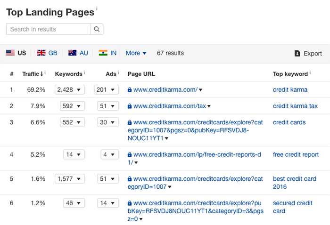Sort by the Keywords column header
The height and width of the screenshot is (225, 330).
click(x=69, y=74)
